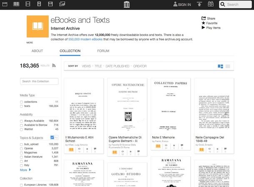Check the Available to Borrow box
The height and width of the screenshot is (187, 254).
[21, 125]
